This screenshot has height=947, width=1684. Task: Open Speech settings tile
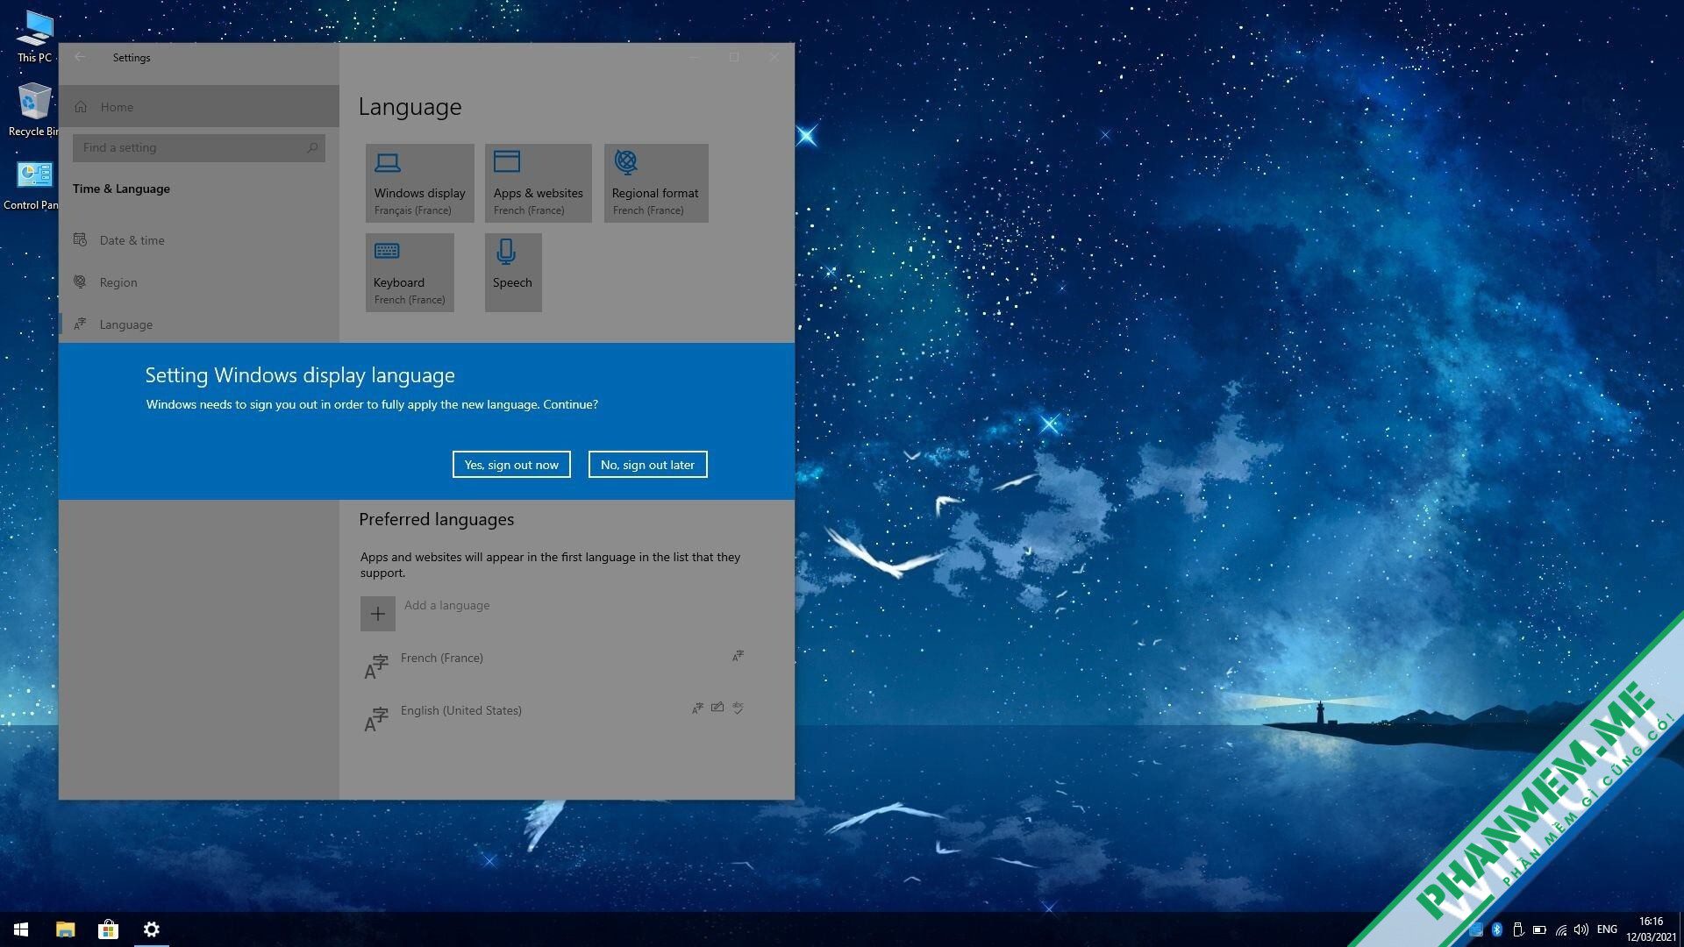coord(513,273)
